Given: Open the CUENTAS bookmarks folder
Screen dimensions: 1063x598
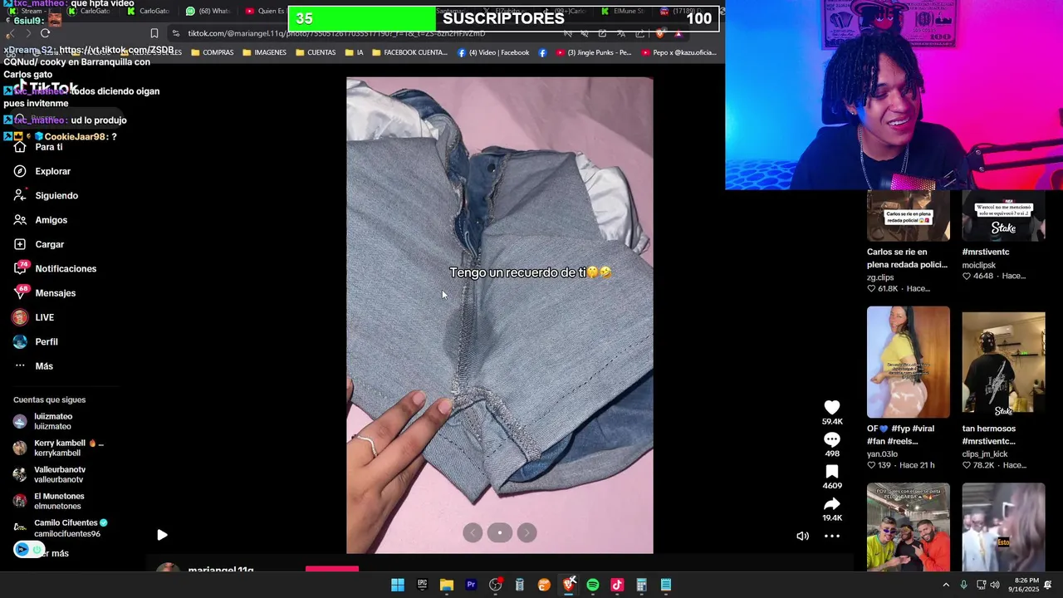Looking at the screenshot, I should click(316, 52).
